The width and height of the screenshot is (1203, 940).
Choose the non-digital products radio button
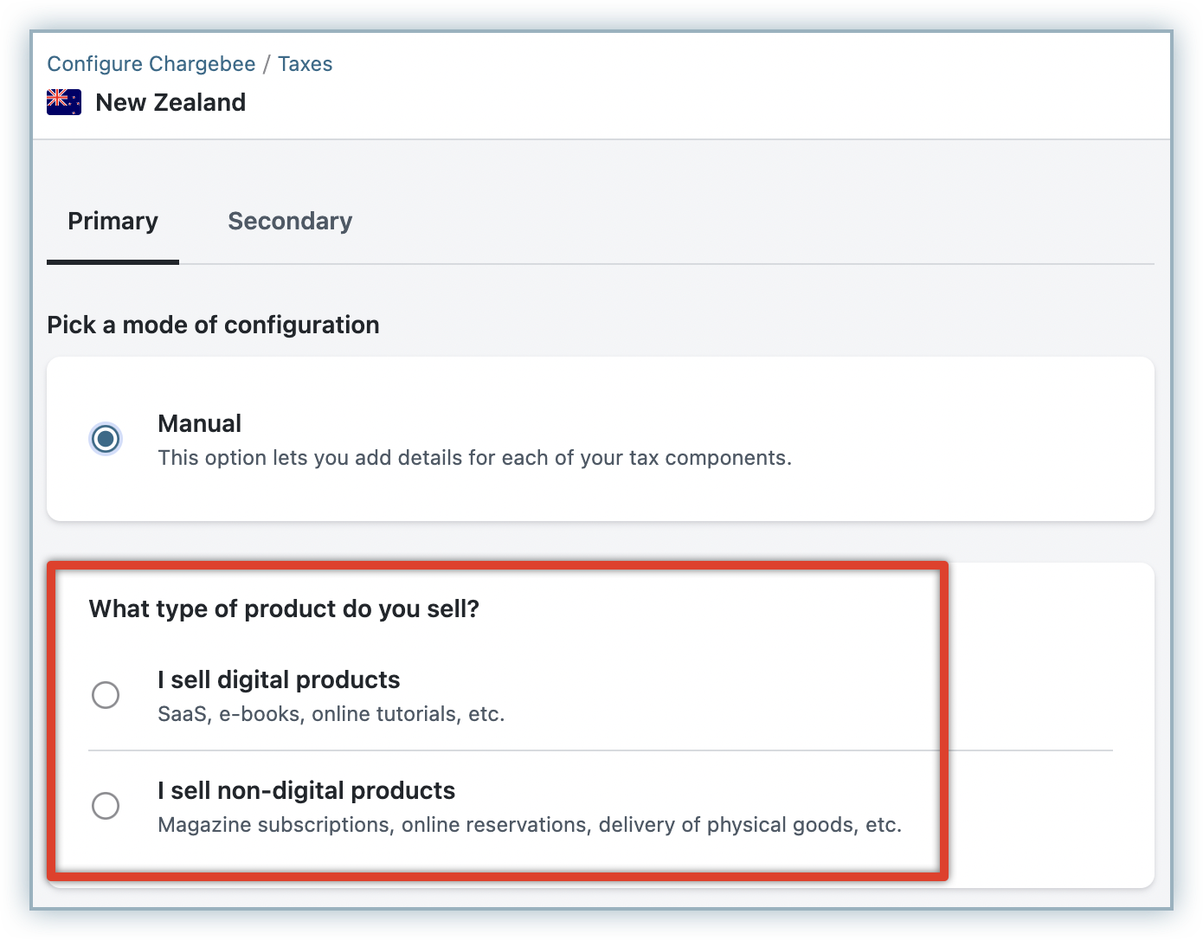(106, 805)
